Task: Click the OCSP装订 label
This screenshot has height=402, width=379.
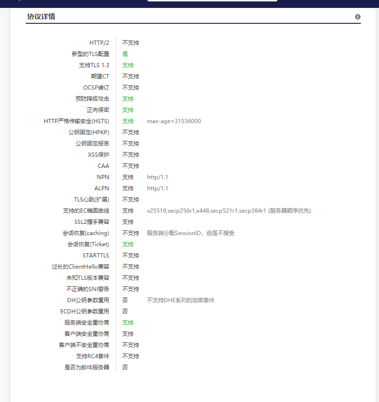Action: [x=96, y=87]
